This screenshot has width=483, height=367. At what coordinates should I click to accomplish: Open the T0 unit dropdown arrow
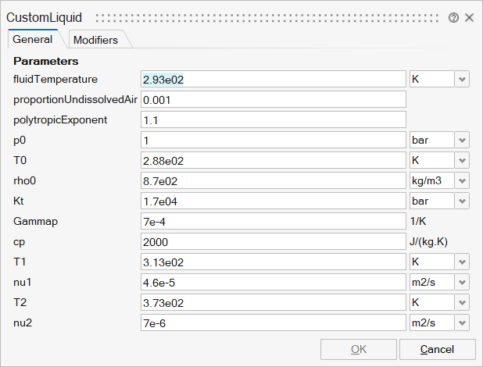[462, 160]
